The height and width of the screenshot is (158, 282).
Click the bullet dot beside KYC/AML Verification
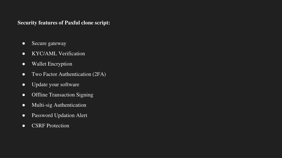click(x=24, y=53)
